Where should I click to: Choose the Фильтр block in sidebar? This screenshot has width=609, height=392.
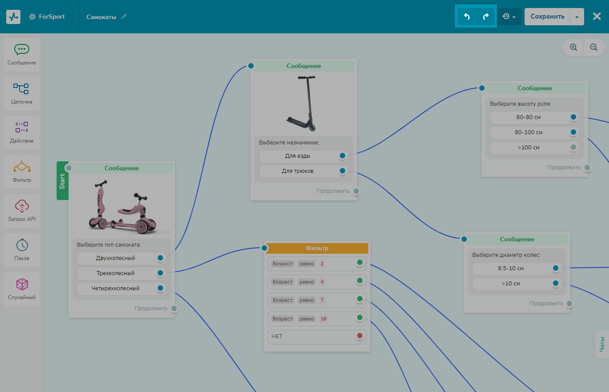[22, 172]
